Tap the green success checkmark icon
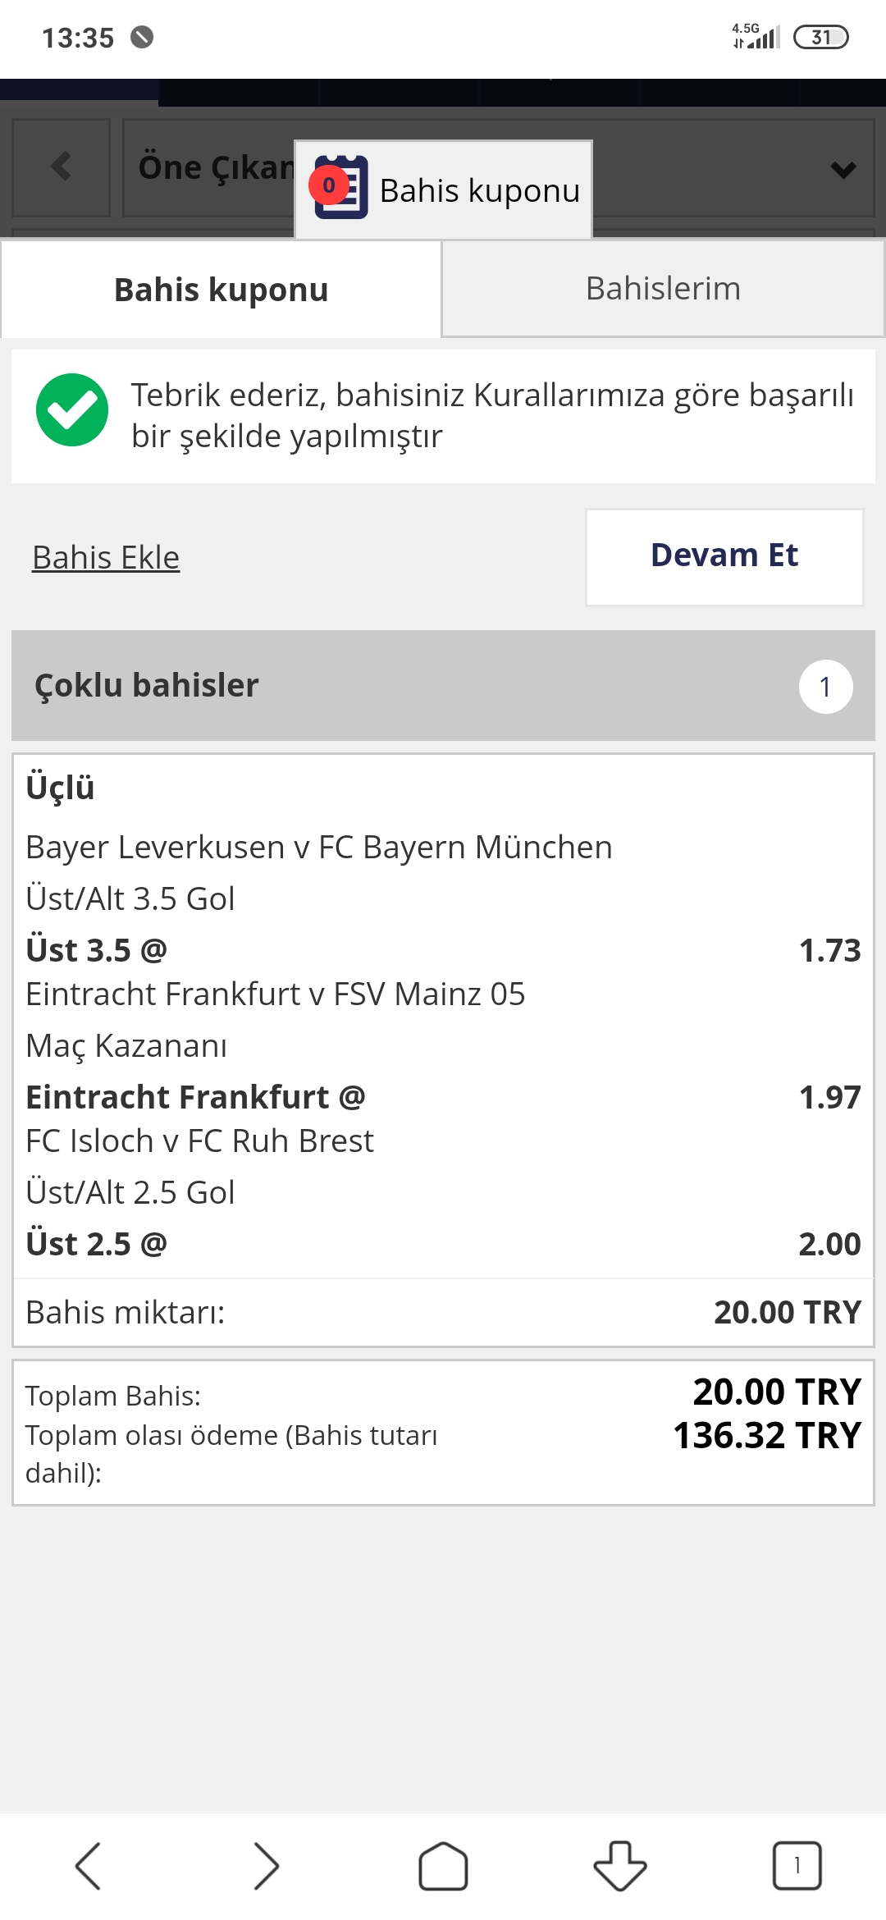Screen dimensions: 886x1920 pyautogui.click(x=72, y=410)
